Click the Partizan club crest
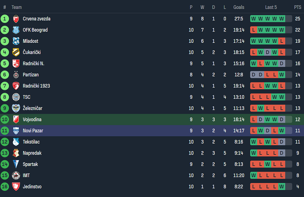304x197 pixels. (x=16, y=75)
